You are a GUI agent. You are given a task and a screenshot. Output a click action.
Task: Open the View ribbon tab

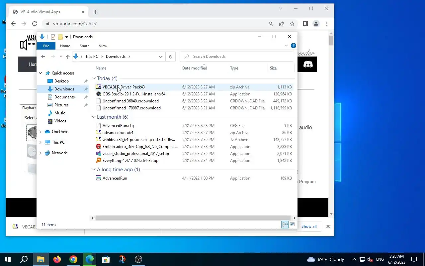click(x=103, y=46)
